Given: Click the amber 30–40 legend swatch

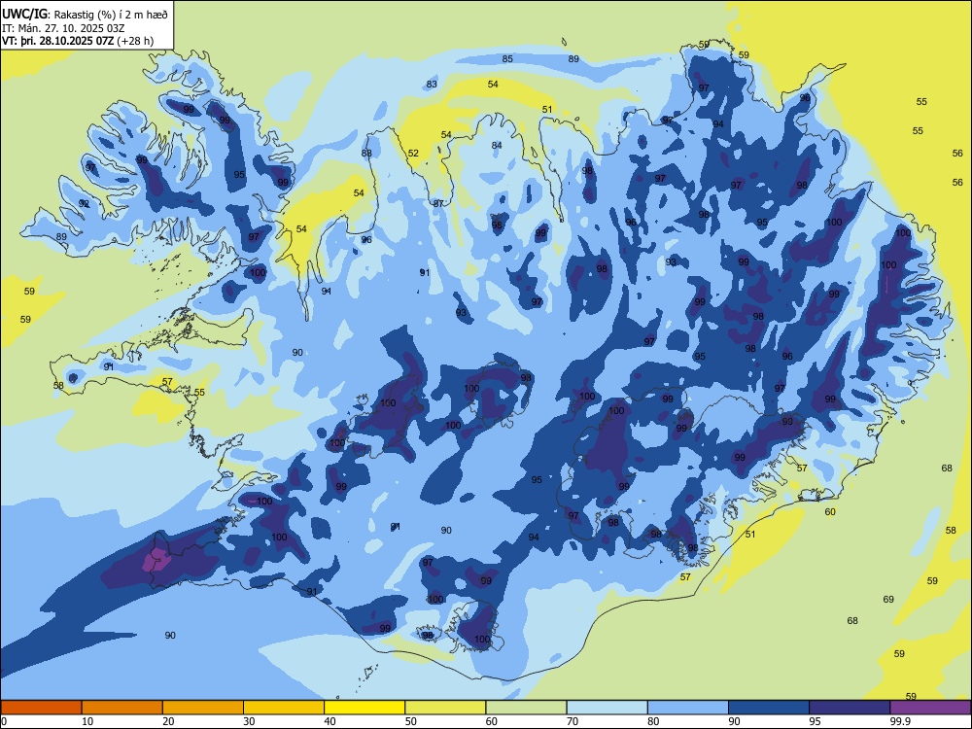Looking at the screenshot, I should coord(284,708).
